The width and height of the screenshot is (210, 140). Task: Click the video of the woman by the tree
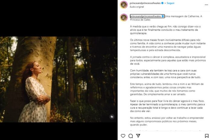point(58,79)
